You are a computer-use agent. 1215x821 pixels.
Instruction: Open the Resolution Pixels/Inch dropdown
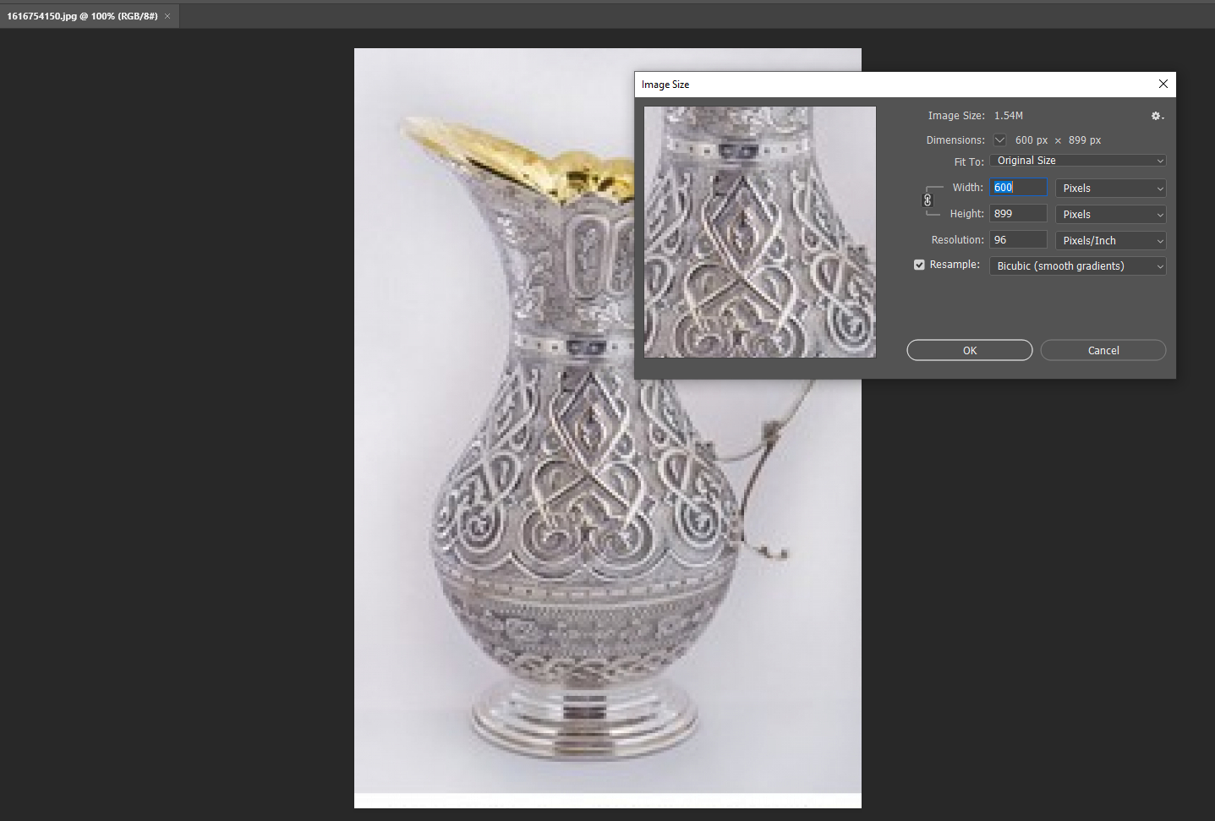tap(1111, 240)
